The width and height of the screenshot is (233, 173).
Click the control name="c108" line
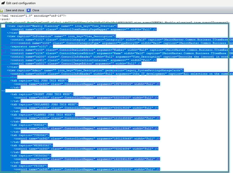(x=83, y=30)
